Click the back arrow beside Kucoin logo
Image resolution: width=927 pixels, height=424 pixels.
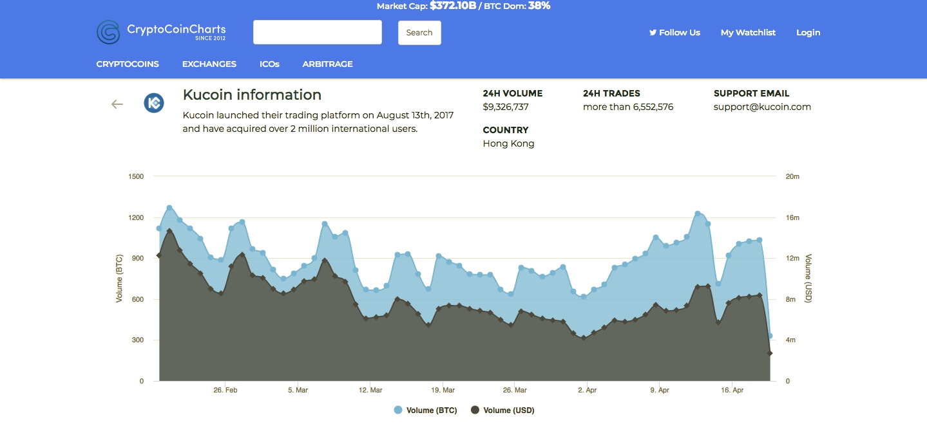(117, 104)
